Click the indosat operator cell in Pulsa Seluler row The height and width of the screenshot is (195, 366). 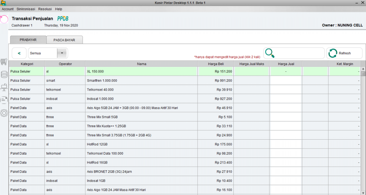(65, 99)
